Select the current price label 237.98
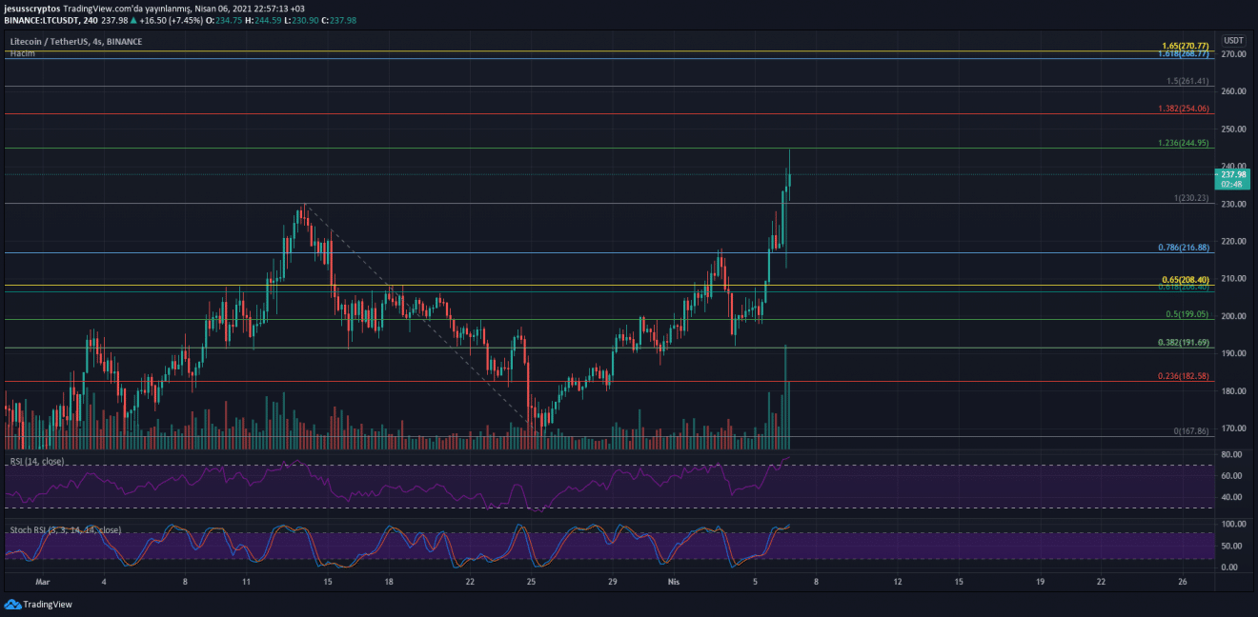This screenshot has width=1258, height=617. pos(1234,174)
